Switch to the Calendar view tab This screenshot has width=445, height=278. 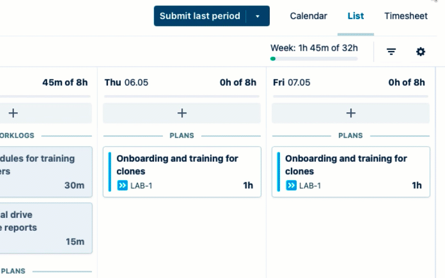[309, 16]
